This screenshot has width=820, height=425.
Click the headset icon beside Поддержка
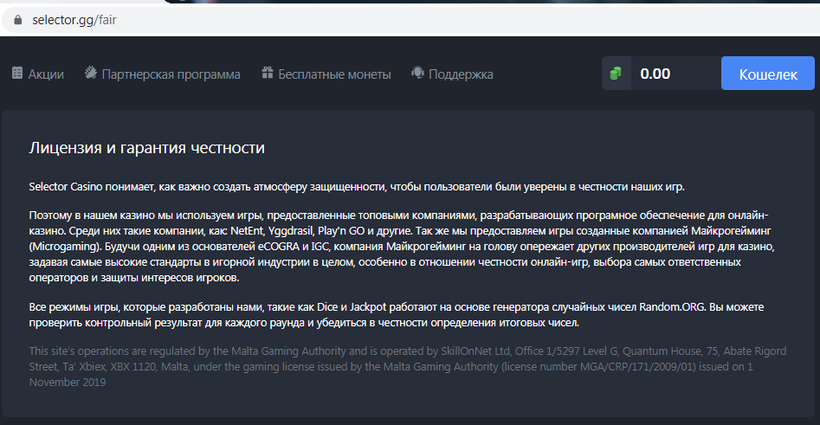pyautogui.click(x=417, y=74)
